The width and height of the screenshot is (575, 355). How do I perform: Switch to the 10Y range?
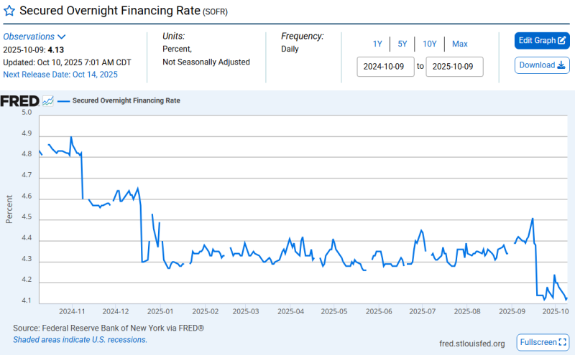click(x=429, y=44)
